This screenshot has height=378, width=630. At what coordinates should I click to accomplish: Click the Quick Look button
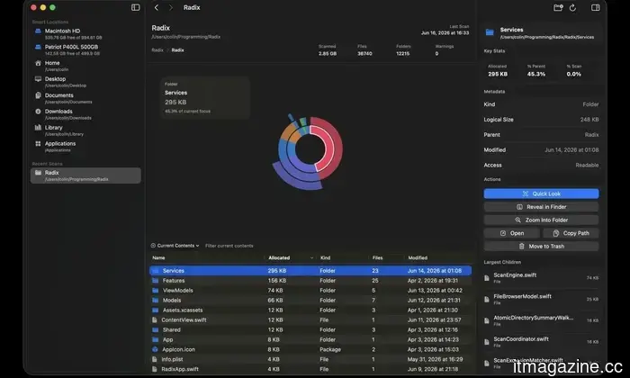541,193
